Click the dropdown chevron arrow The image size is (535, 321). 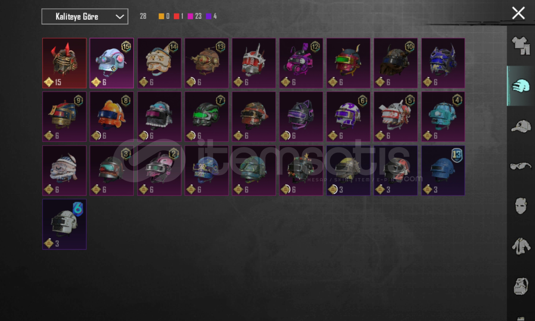(x=120, y=17)
